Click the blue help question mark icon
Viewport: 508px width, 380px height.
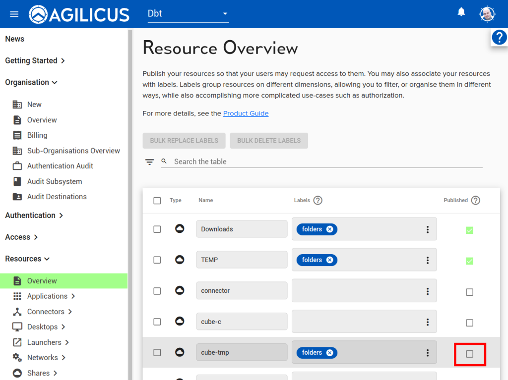499,38
